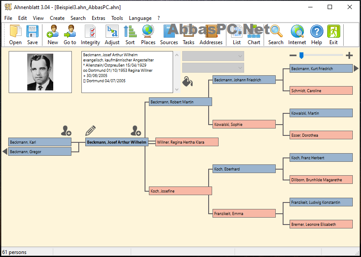Screen dimensions: 361x257
Task: Click the paint bucket color icon
Action: 187,81
